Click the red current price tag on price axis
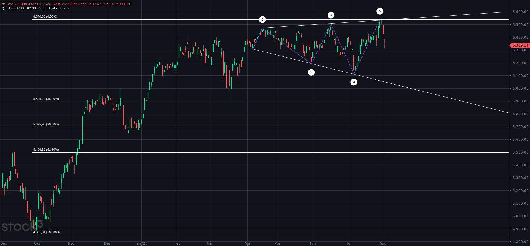530x246 pixels. pyautogui.click(x=520, y=45)
